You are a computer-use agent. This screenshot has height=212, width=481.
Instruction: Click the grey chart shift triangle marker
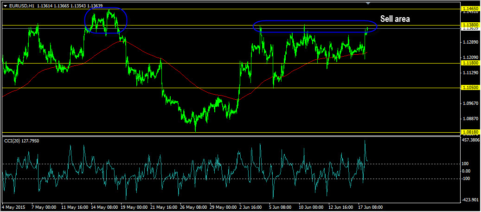(x=368, y=3)
